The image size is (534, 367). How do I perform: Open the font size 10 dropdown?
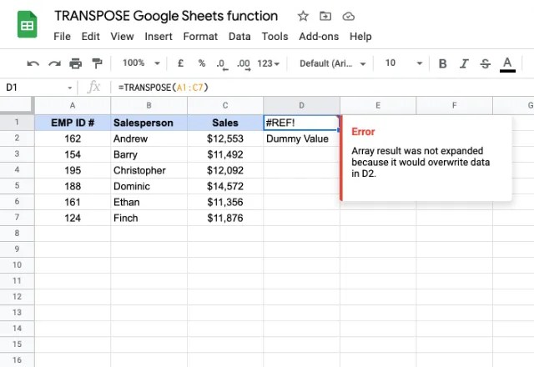pyautogui.click(x=400, y=63)
